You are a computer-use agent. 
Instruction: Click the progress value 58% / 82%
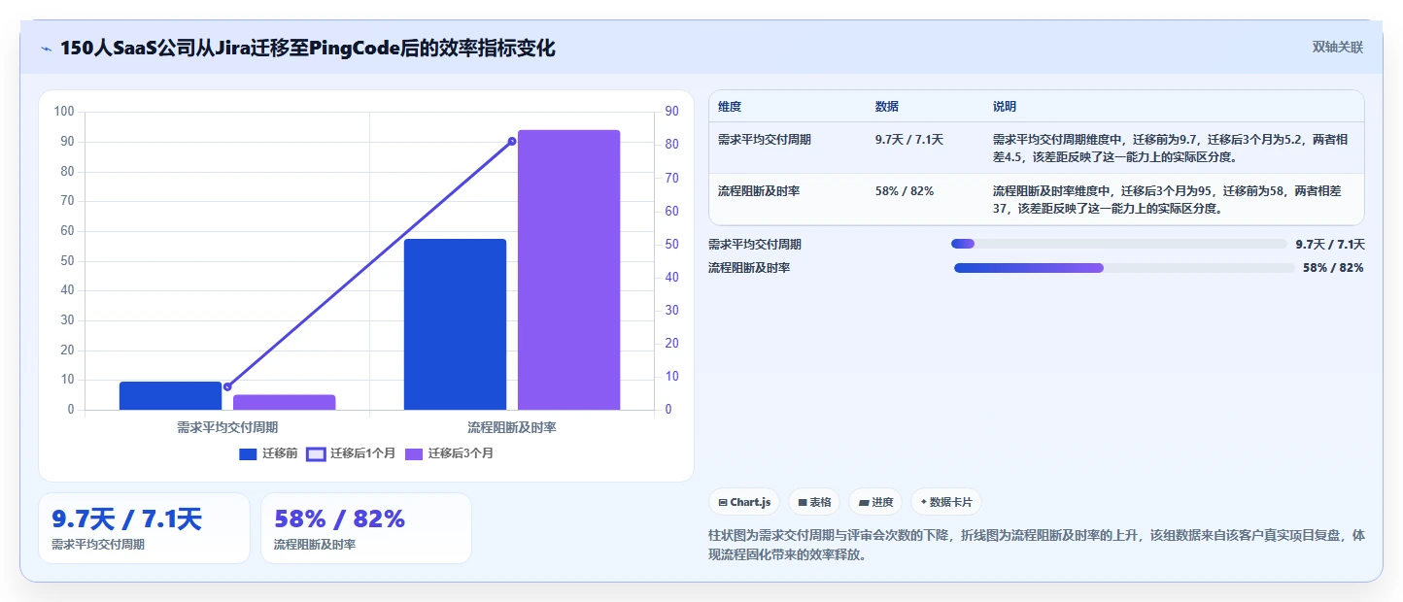click(x=1333, y=267)
